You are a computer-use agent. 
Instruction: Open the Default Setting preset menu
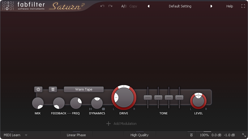(180, 6)
